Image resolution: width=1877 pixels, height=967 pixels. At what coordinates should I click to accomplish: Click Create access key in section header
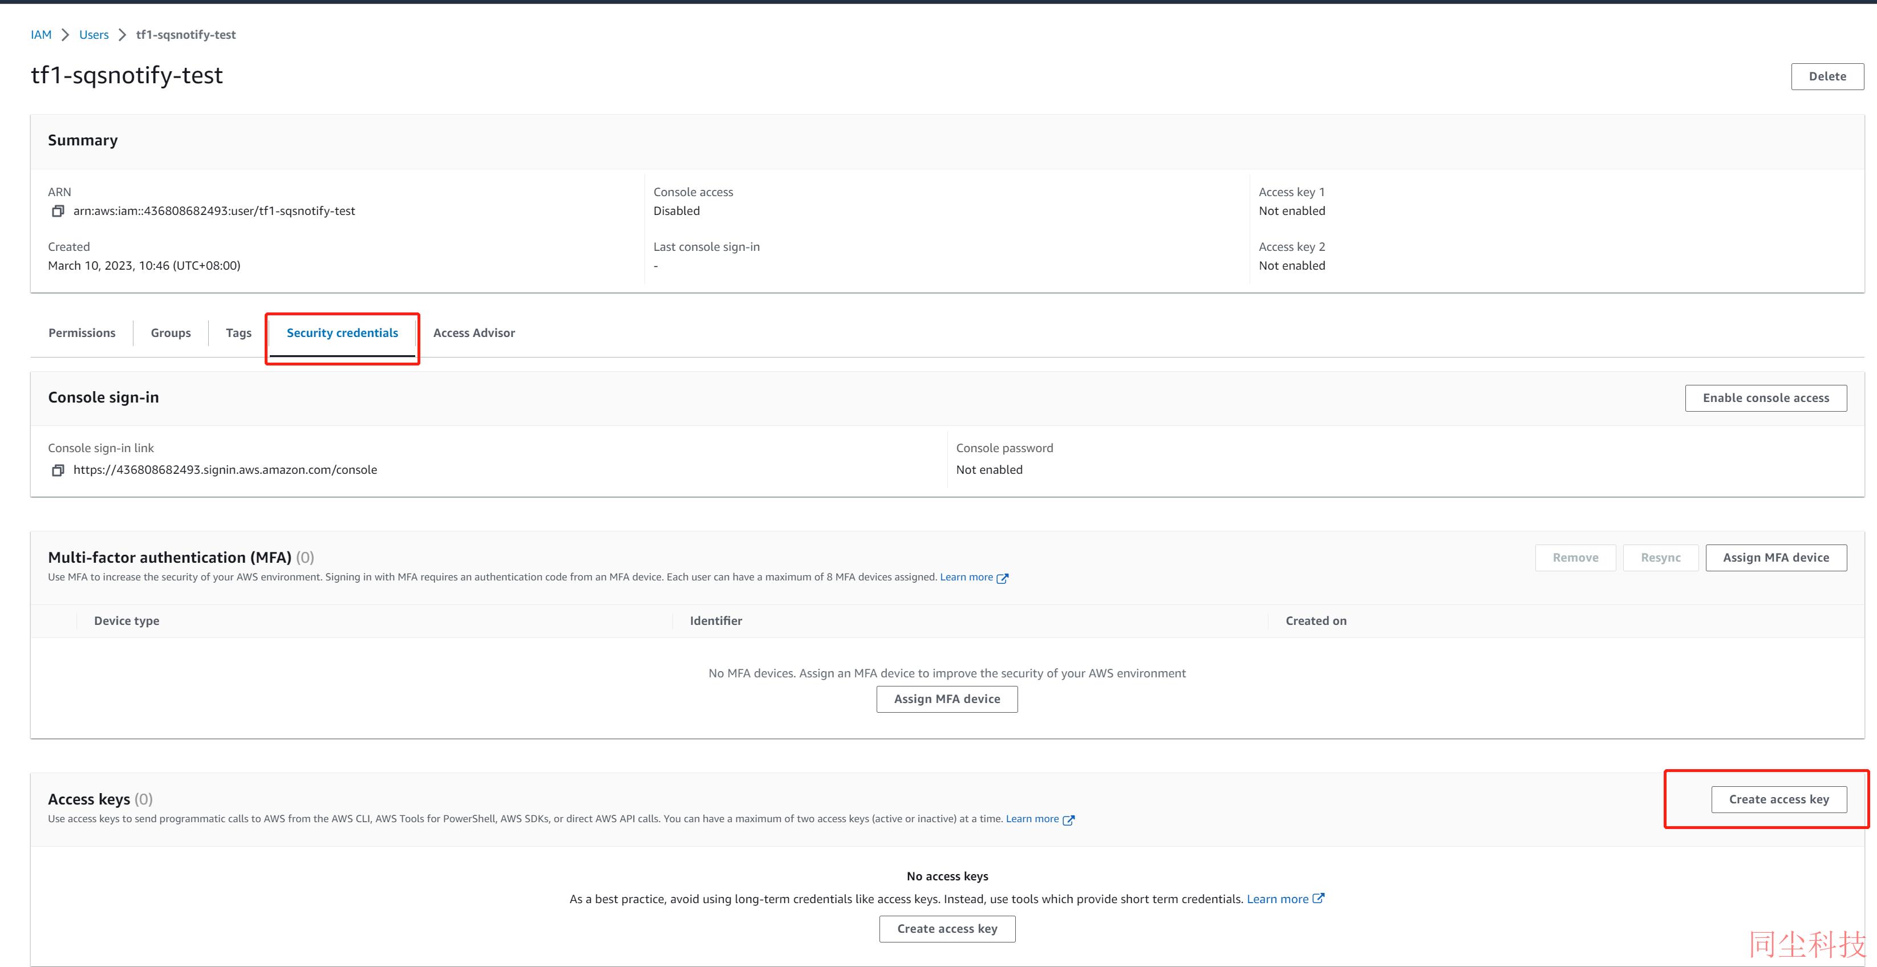[x=1779, y=799]
